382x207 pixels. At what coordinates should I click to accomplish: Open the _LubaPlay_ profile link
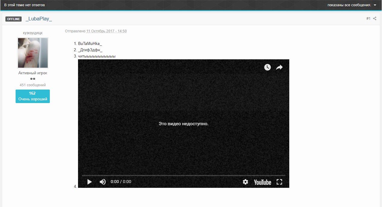[x=39, y=19]
